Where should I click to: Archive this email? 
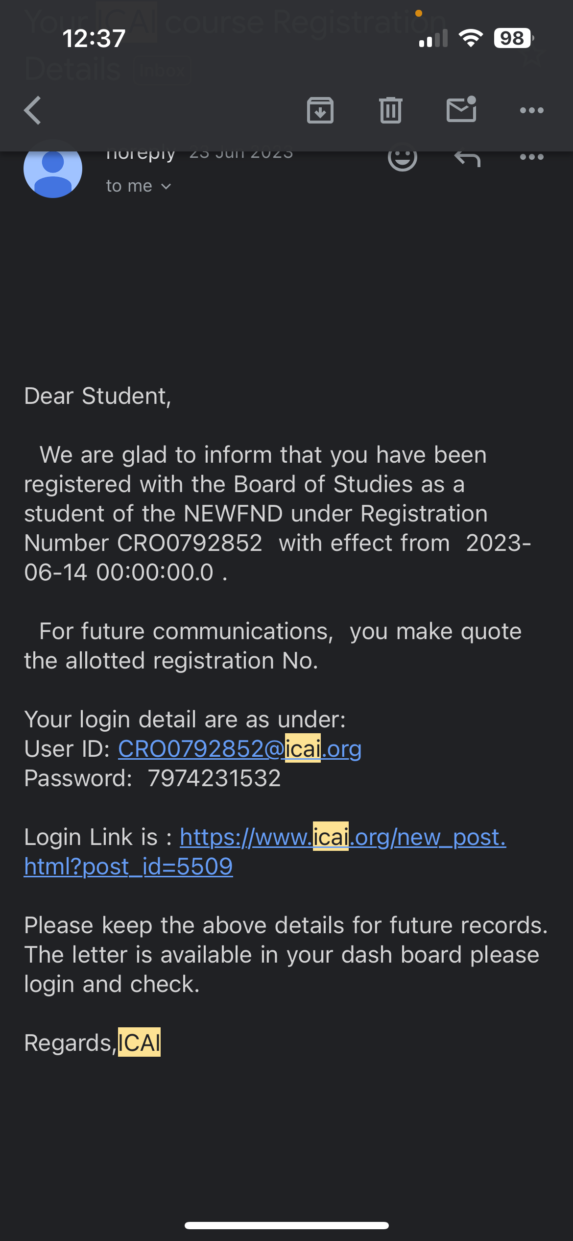pyautogui.click(x=320, y=110)
